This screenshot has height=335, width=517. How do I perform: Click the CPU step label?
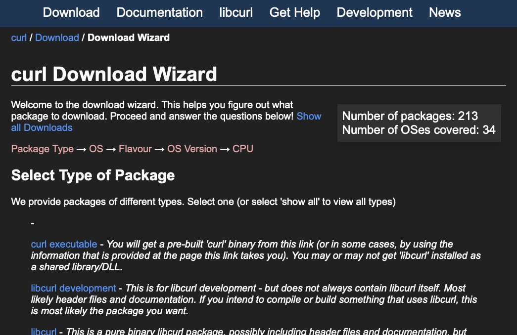(x=243, y=149)
